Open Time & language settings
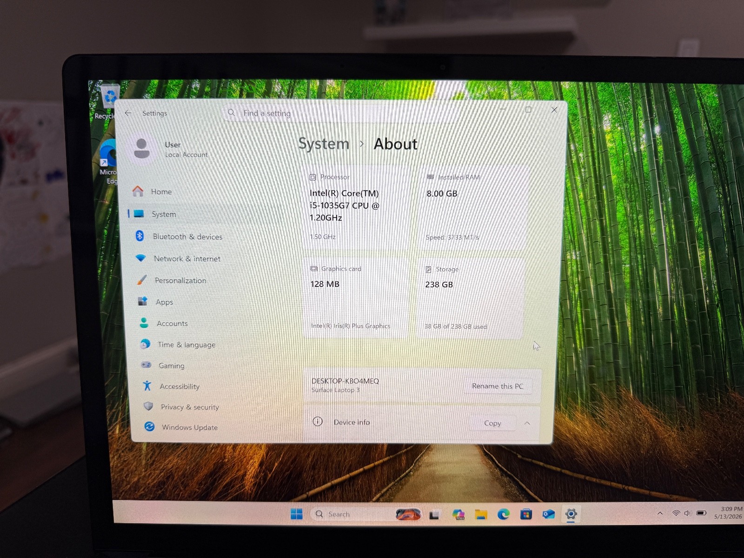 pyautogui.click(x=205, y=345)
